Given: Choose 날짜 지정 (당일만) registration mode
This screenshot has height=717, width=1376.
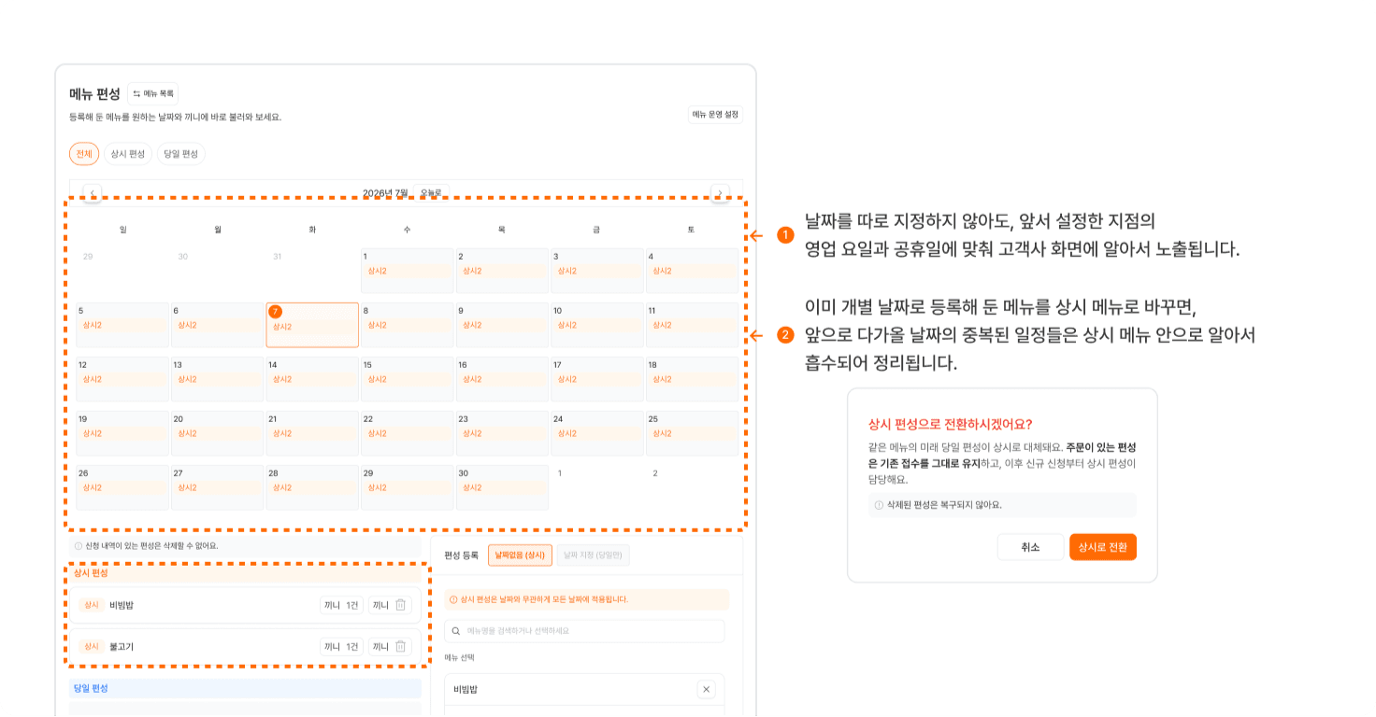Looking at the screenshot, I should pos(594,555).
